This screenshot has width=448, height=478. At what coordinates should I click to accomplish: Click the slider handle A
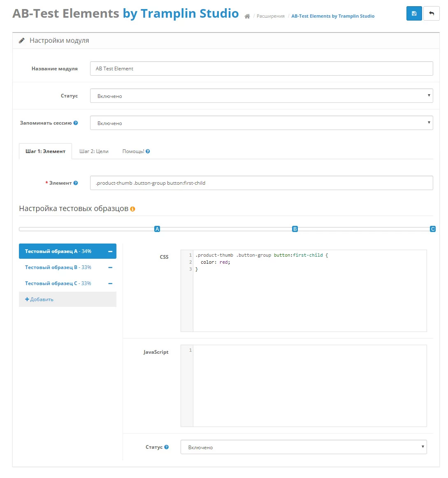157,229
